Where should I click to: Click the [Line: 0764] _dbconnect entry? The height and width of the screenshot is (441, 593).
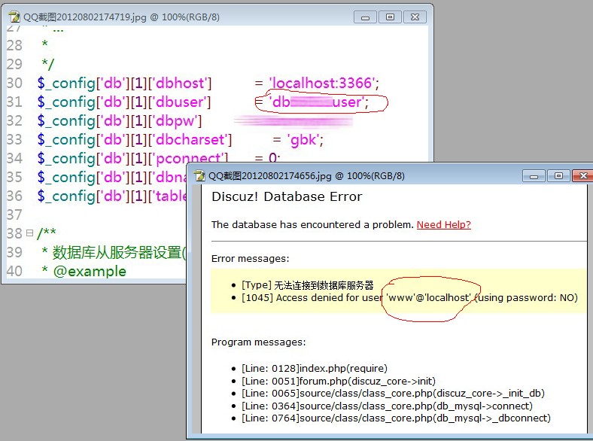coord(396,418)
